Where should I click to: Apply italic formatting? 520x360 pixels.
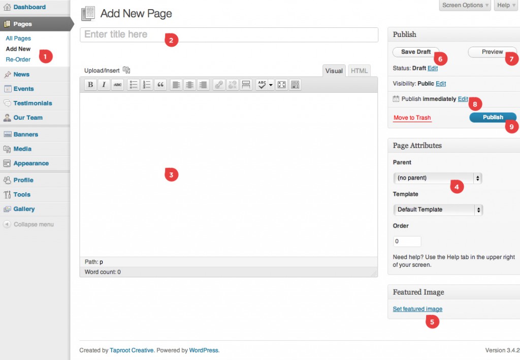pyautogui.click(x=104, y=85)
